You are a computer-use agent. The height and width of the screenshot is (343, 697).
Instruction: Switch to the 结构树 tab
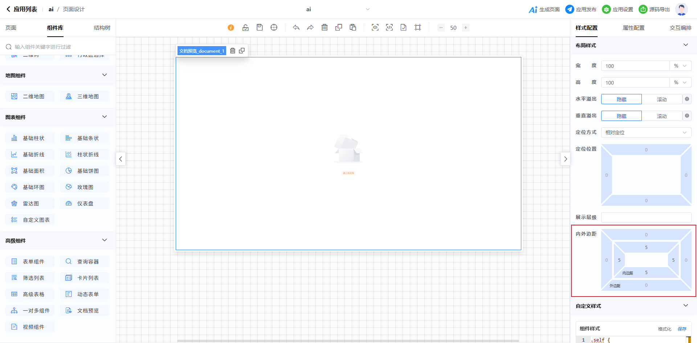102,28
